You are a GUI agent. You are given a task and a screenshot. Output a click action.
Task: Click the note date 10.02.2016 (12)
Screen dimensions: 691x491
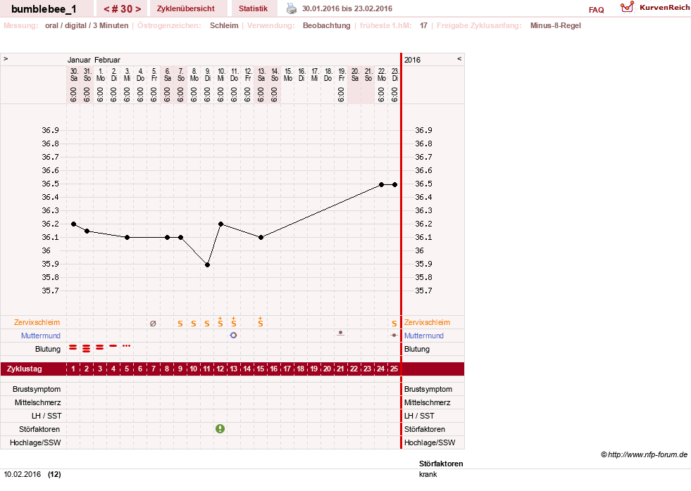click(x=32, y=474)
